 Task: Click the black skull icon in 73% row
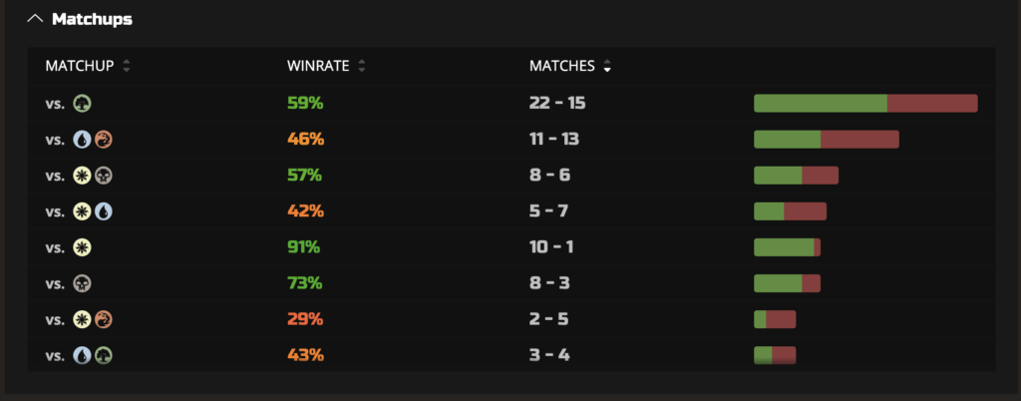point(83,283)
